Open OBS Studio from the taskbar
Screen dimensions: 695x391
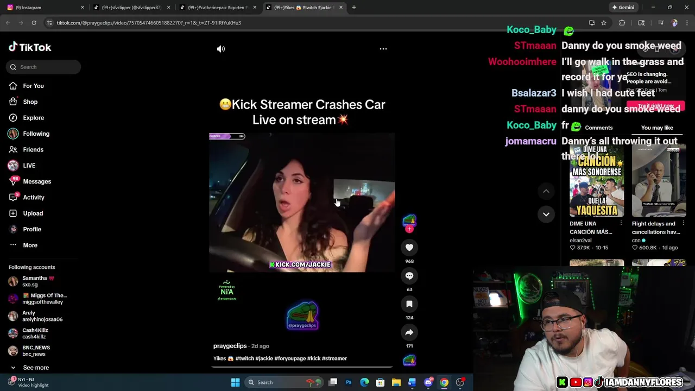[x=460, y=382]
